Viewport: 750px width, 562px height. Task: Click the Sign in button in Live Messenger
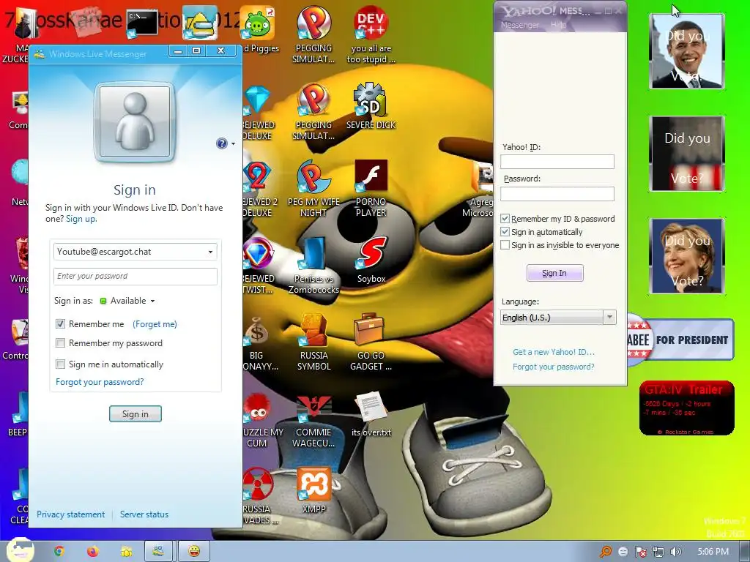tap(135, 414)
